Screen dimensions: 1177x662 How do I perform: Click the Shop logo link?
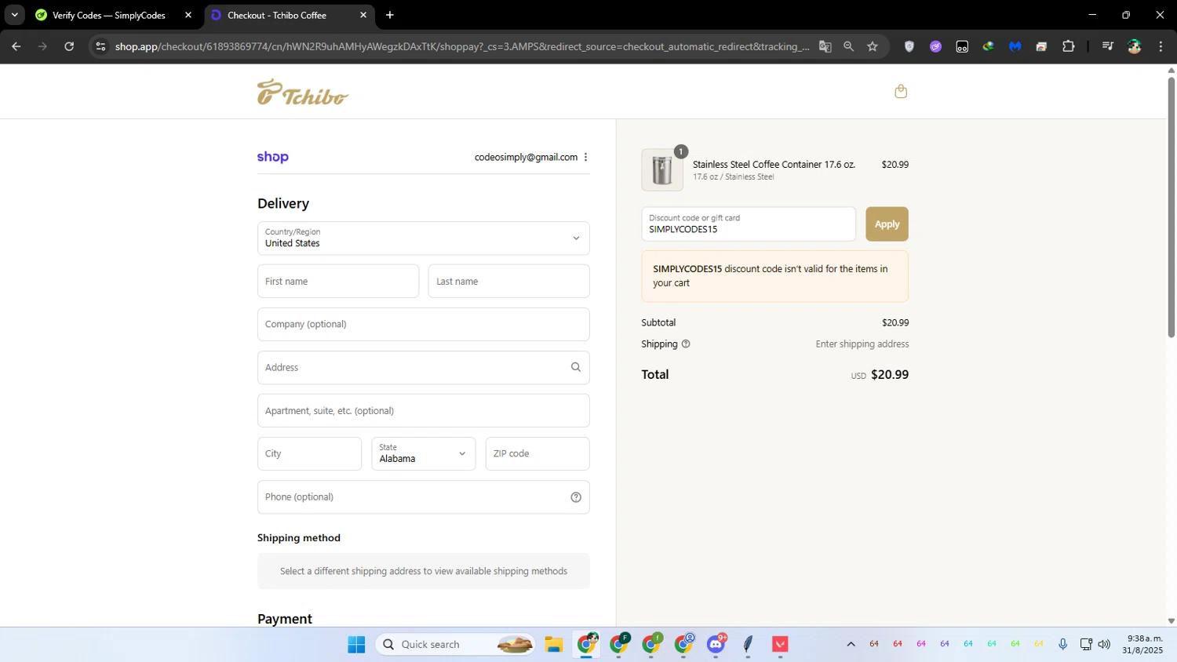pyautogui.click(x=273, y=157)
